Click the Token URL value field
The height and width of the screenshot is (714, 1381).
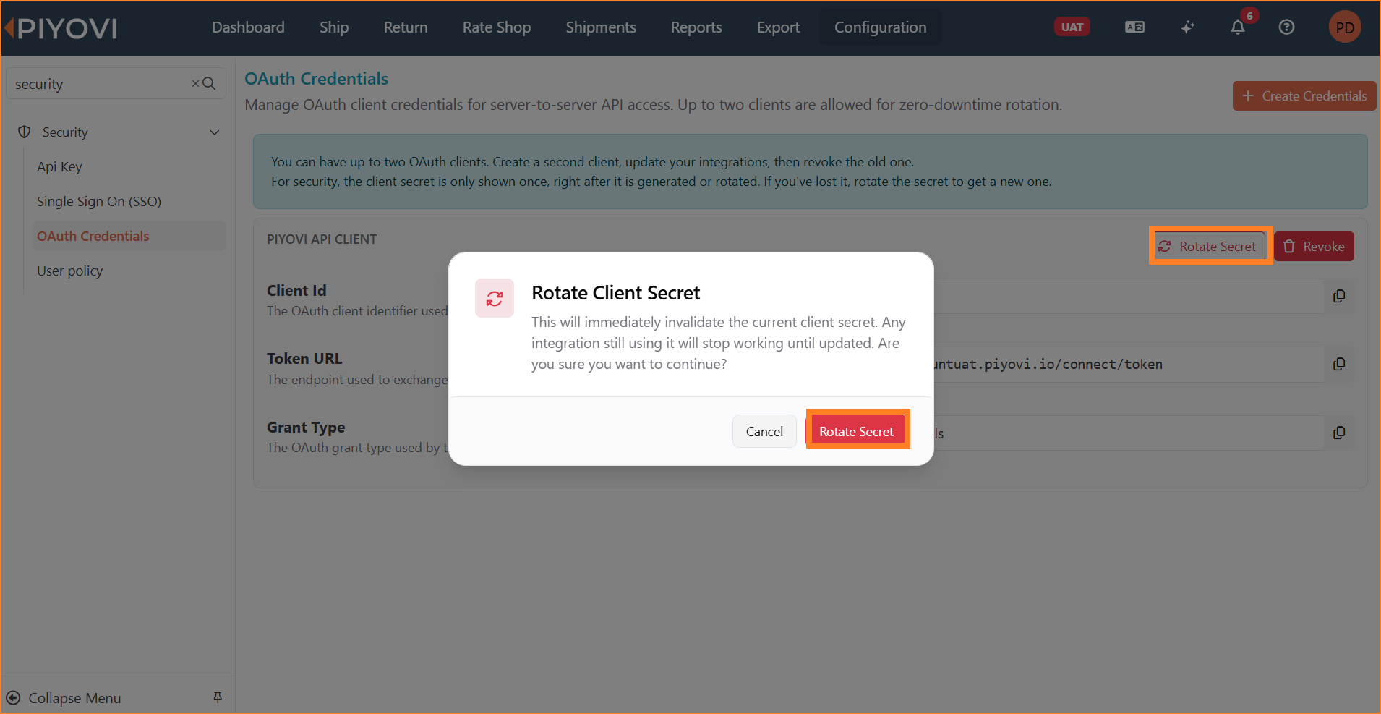pyautogui.click(x=1128, y=365)
